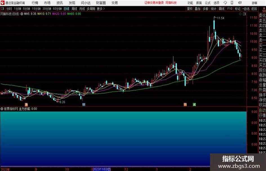Click the 主力抄底: 0.00 indicator label
Screen dimensions: 266x171
pos(28,109)
